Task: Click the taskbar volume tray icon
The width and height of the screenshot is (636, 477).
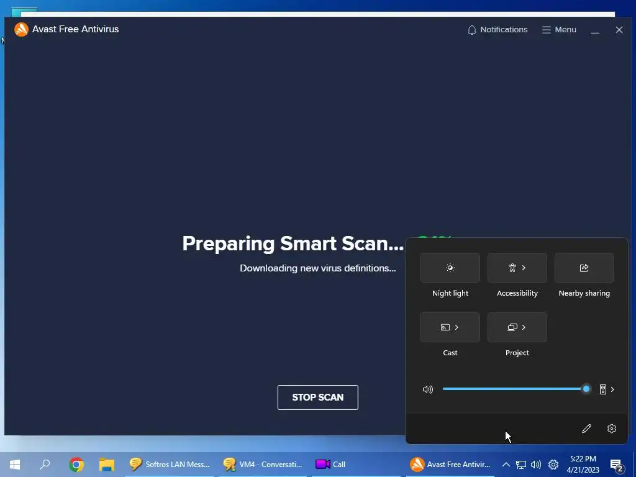Action: tap(536, 465)
